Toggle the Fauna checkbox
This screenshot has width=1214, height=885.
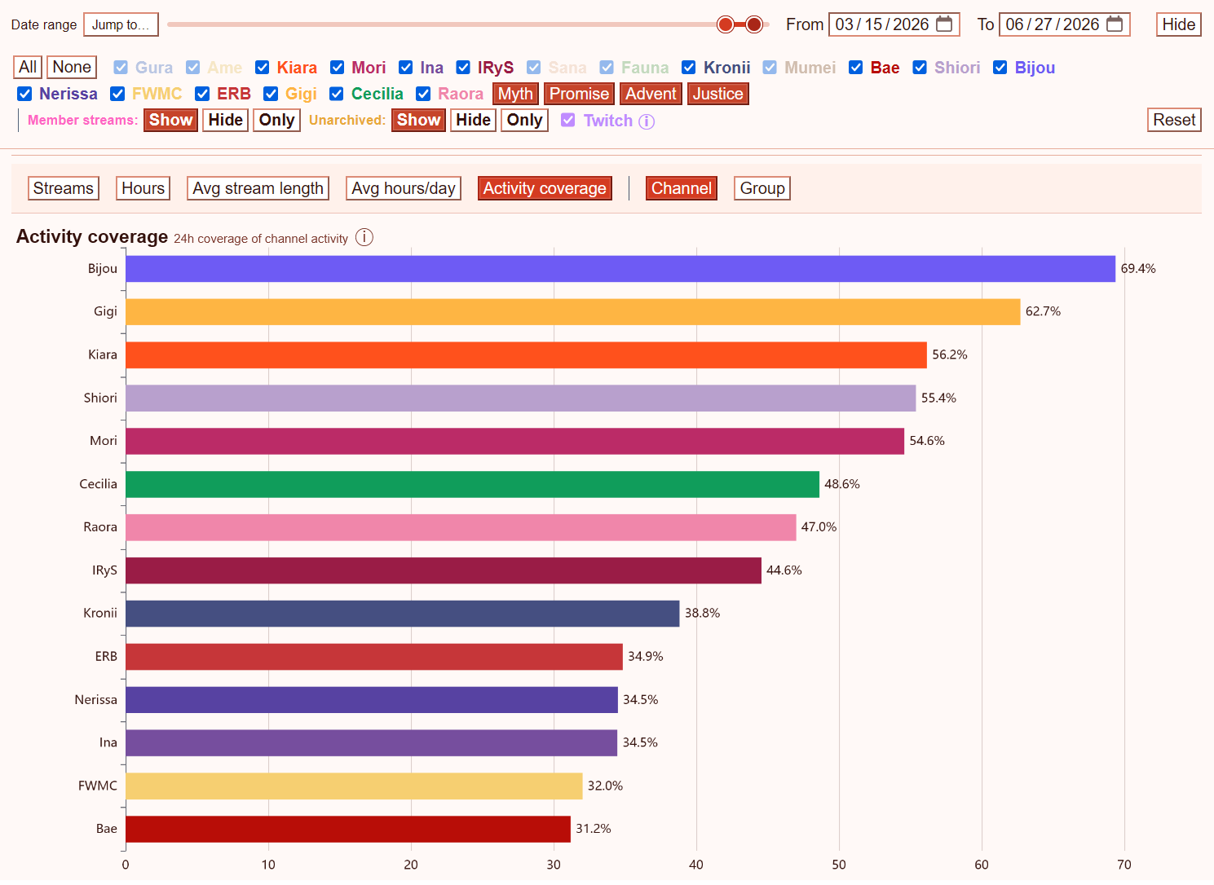pos(607,68)
